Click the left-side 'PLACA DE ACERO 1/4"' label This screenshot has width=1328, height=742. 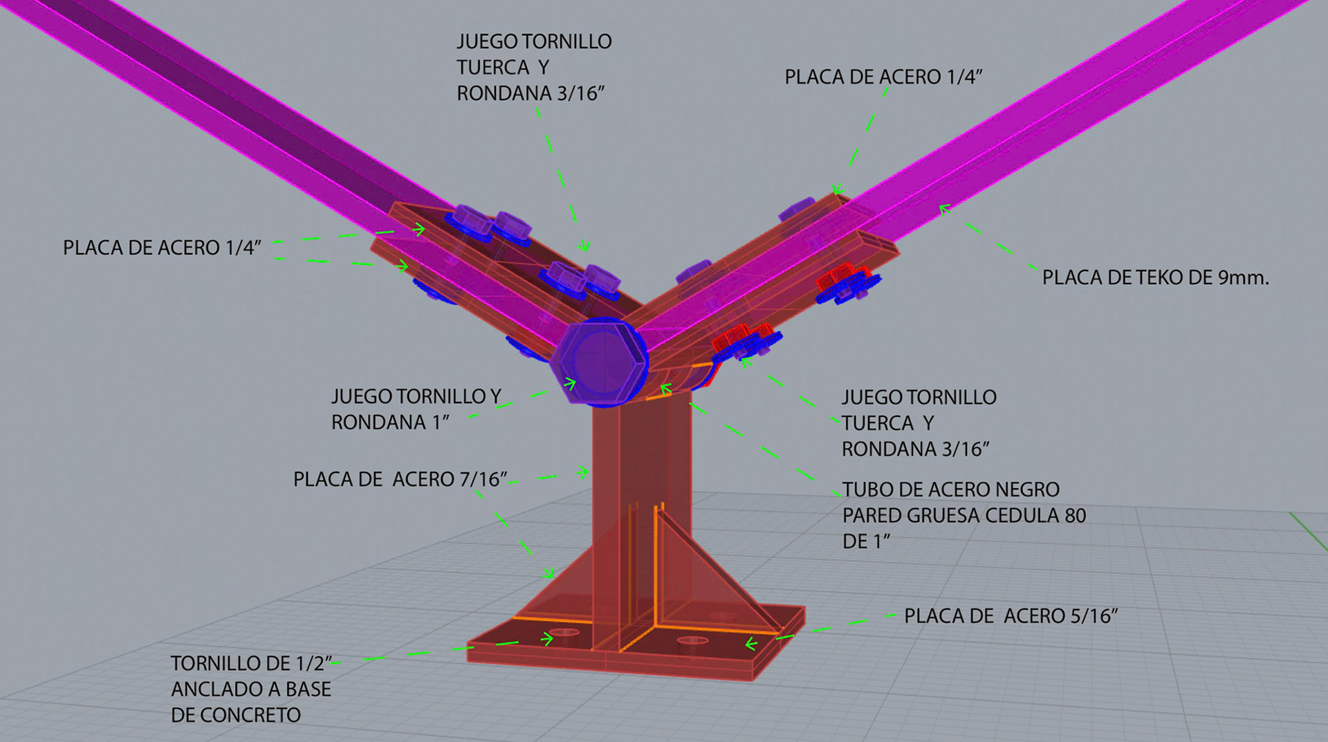click(162, 248)
